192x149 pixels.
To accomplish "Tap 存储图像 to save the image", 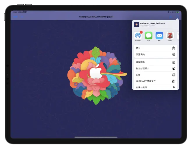I will [155, 62].
